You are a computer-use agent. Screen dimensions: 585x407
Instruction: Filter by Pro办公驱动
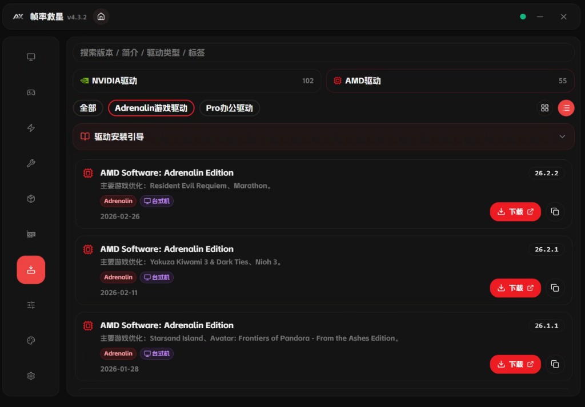tap(230, 108)
